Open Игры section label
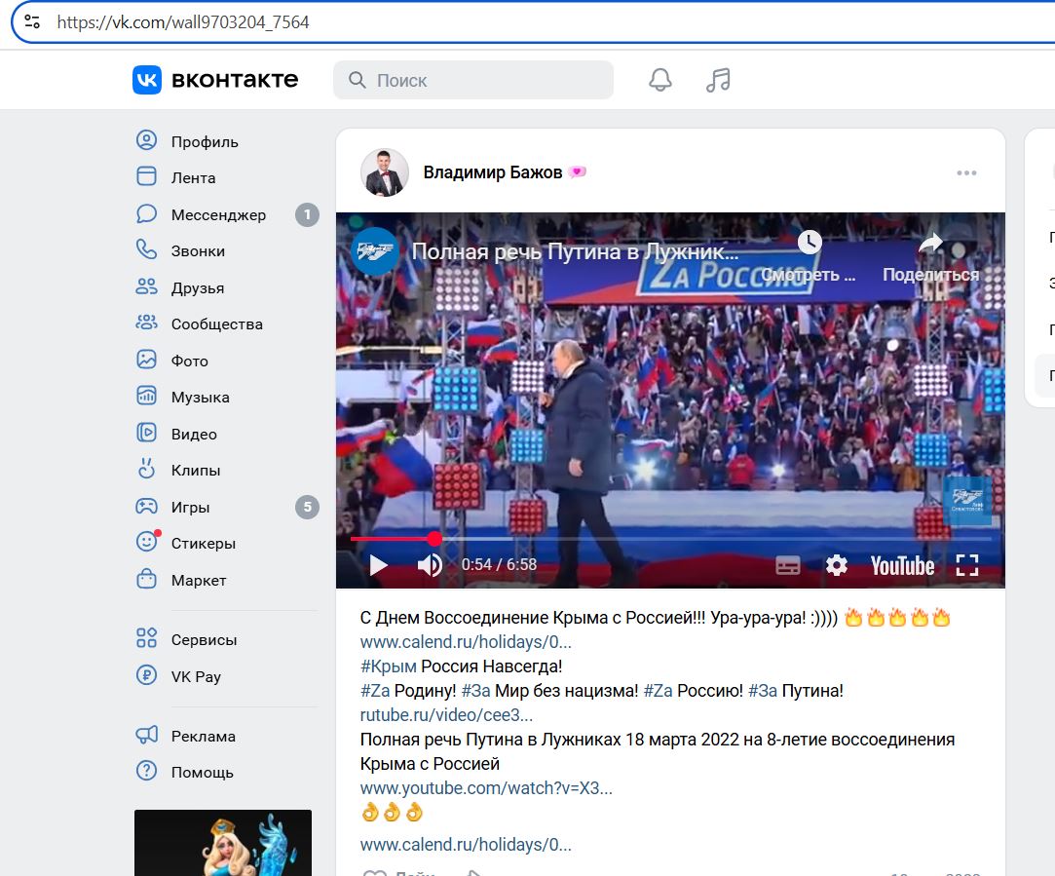This screenshot has width=1055, height=876. pyautogui.click(x=190, y=508)
